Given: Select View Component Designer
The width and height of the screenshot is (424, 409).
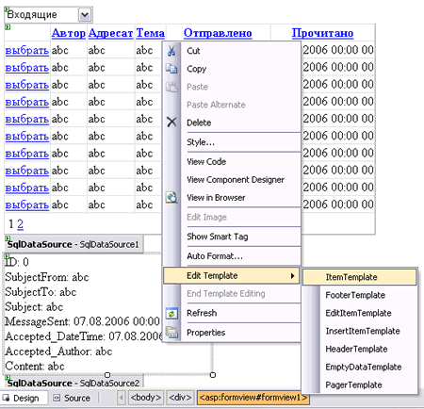Looking at the screenshot, I should [x=232, y=180].
